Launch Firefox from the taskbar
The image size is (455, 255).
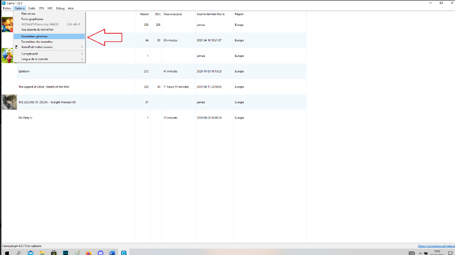[x=88, y=252]
